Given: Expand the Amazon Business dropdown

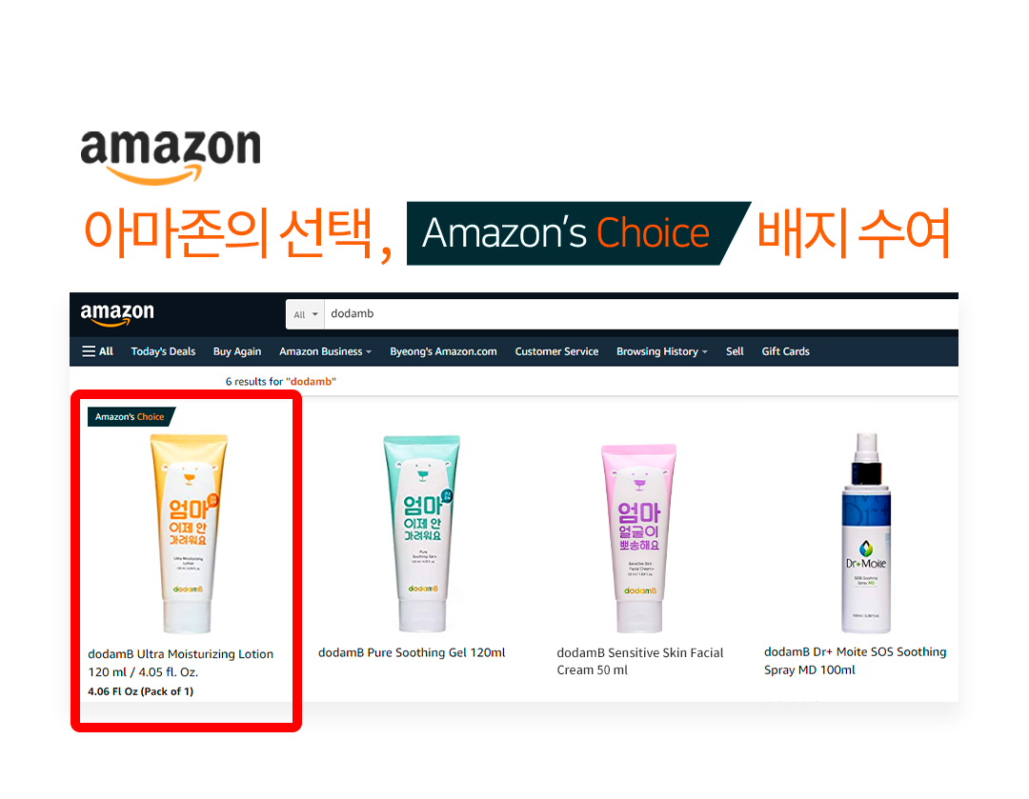Looking at the screenshot, I should point(326,351).
